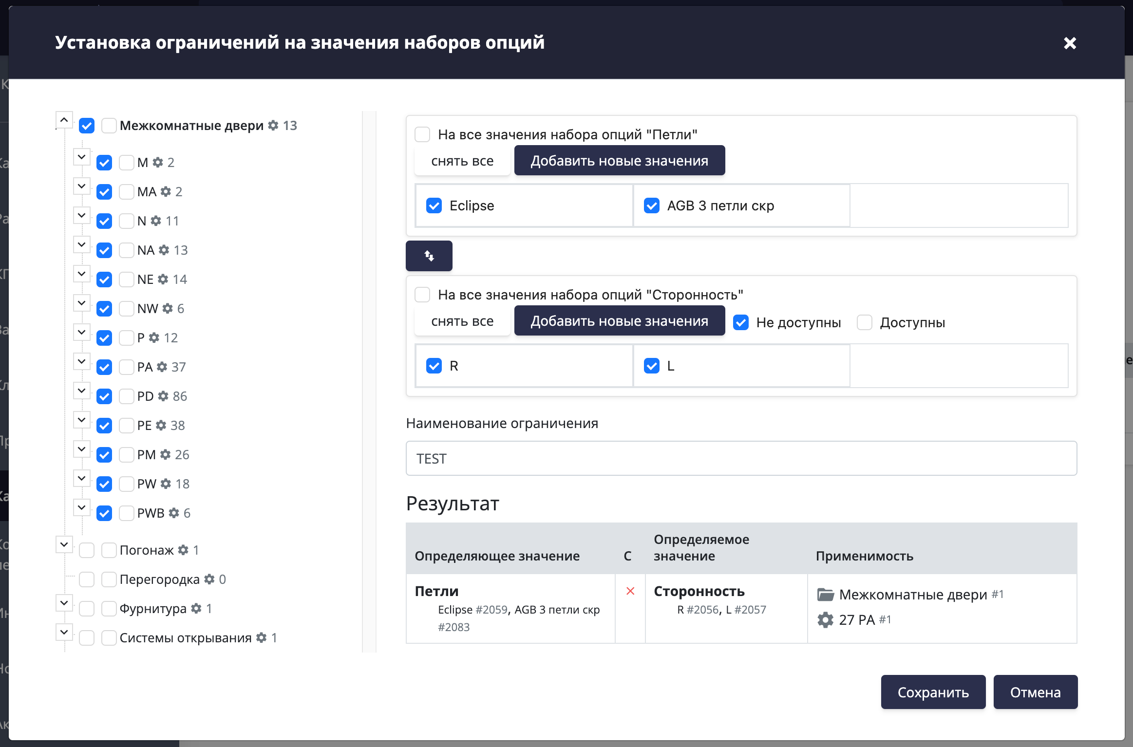Enable the Доступны checkbox
The width and height of the screenshot is (1133, 747).
pos(865,322)
